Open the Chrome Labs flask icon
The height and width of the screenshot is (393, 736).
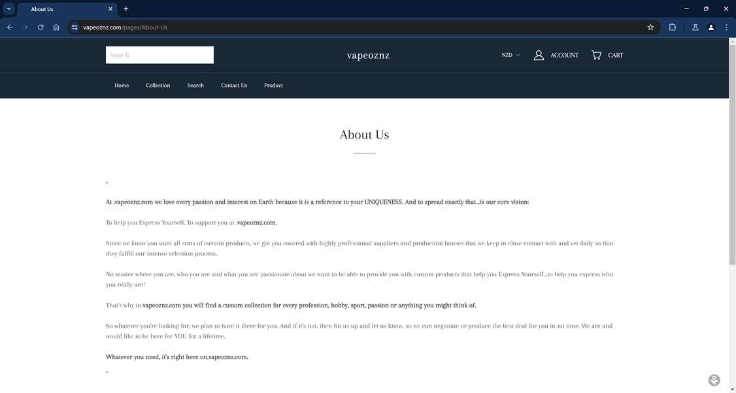(695, 27)
